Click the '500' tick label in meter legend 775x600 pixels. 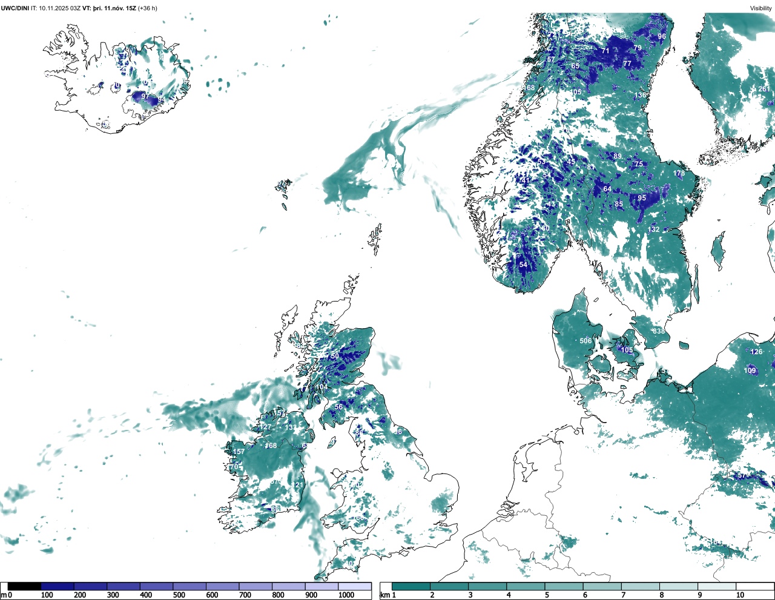point(179,595)
